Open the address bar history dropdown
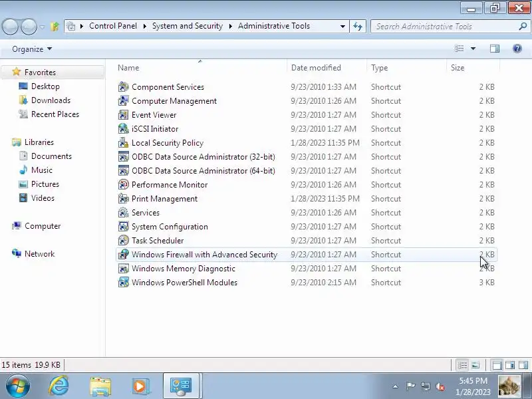The image size is (532, 399). click(x=342, y=26)
